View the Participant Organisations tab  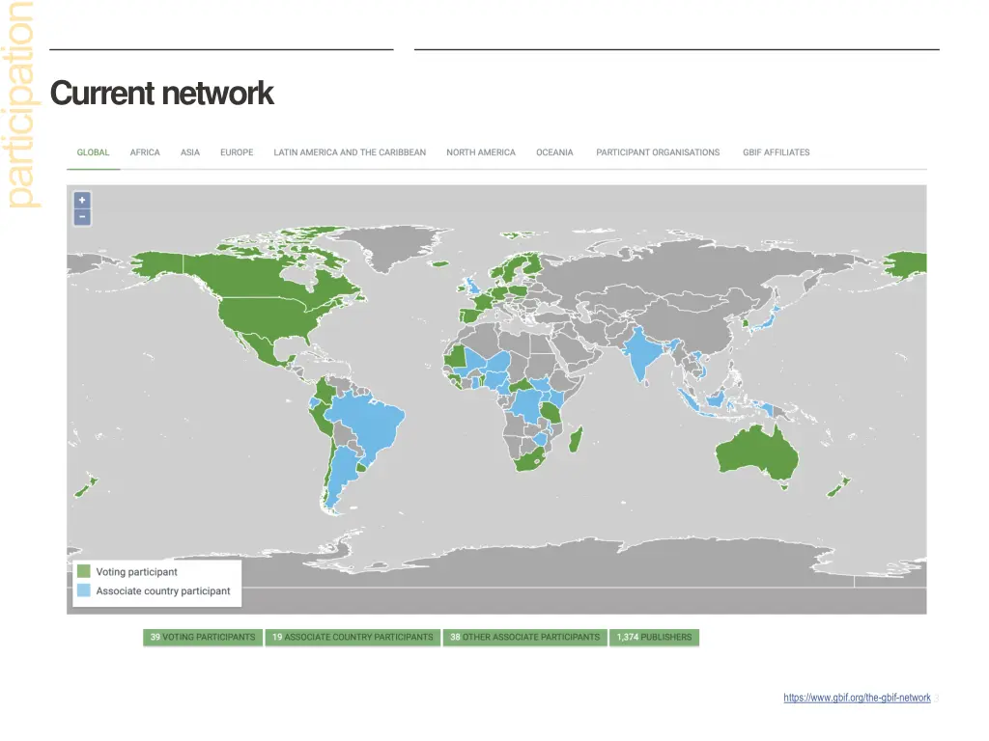click(658, 152)
